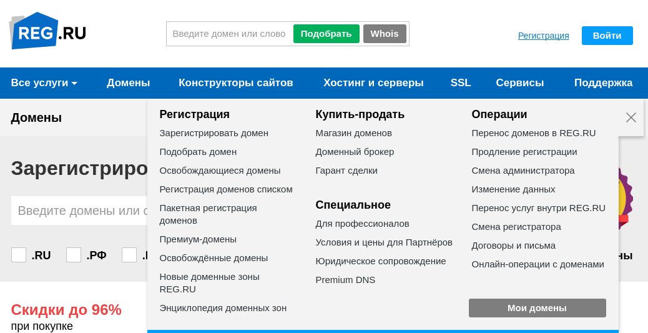Go to Изменение данных
Image resolution: width=648 pixels, height=333 pixels.
(513, 189)
